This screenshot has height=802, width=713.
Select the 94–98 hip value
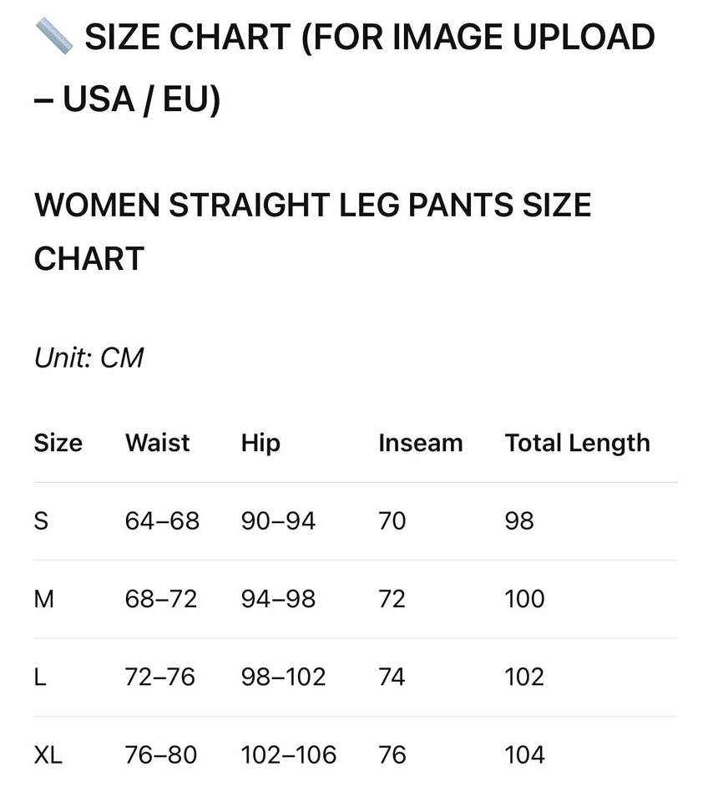(x=278, y=599)
